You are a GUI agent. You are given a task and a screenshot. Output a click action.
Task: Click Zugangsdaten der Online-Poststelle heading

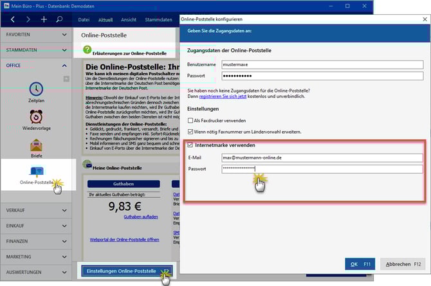click(x=229, y=51)
